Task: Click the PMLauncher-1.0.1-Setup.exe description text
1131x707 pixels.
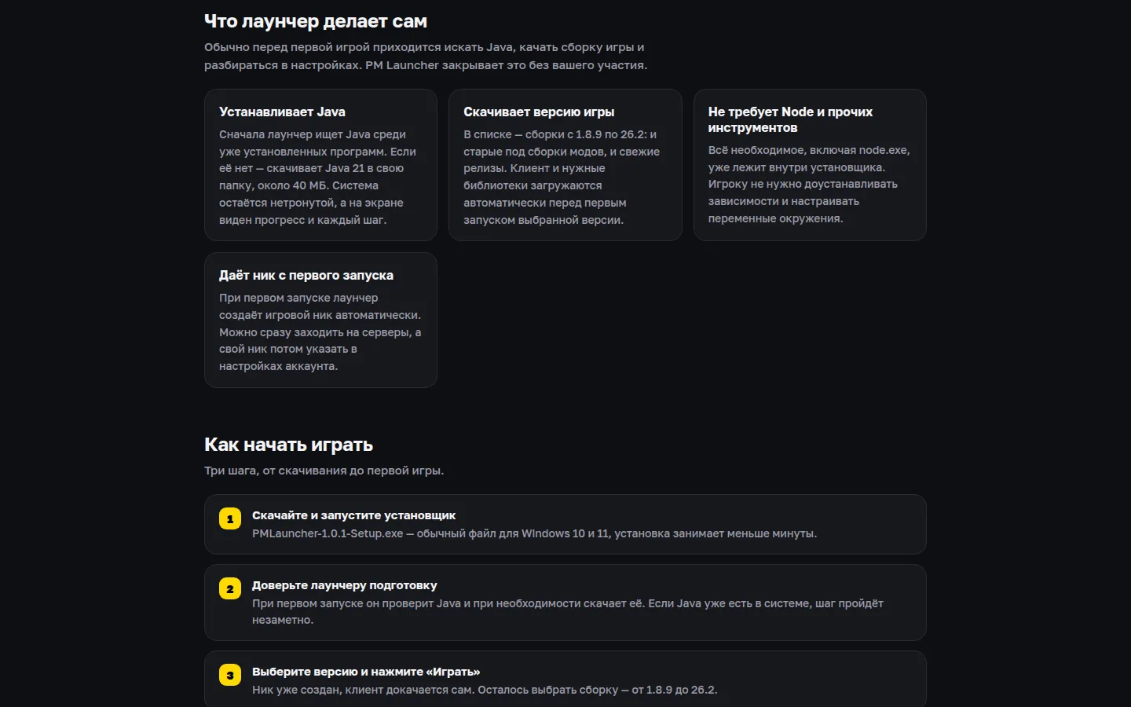Action: click(534, 533)
